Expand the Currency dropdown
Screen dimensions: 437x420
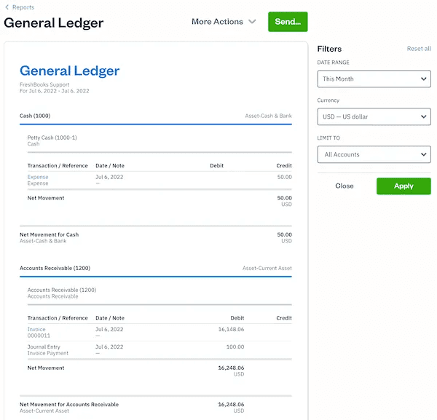[374, 116]
